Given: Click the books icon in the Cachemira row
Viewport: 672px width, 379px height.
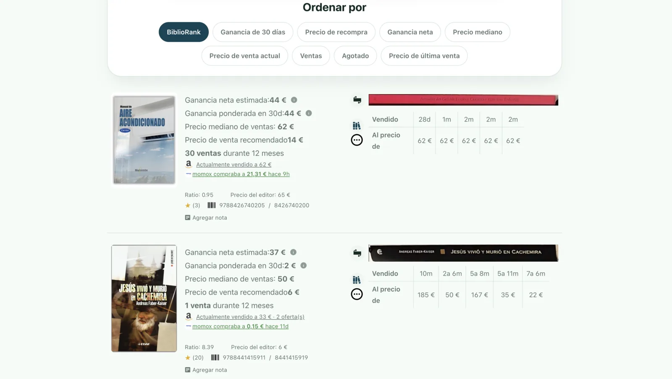Looking at the screenshot, I should click(x=357, y=280).
